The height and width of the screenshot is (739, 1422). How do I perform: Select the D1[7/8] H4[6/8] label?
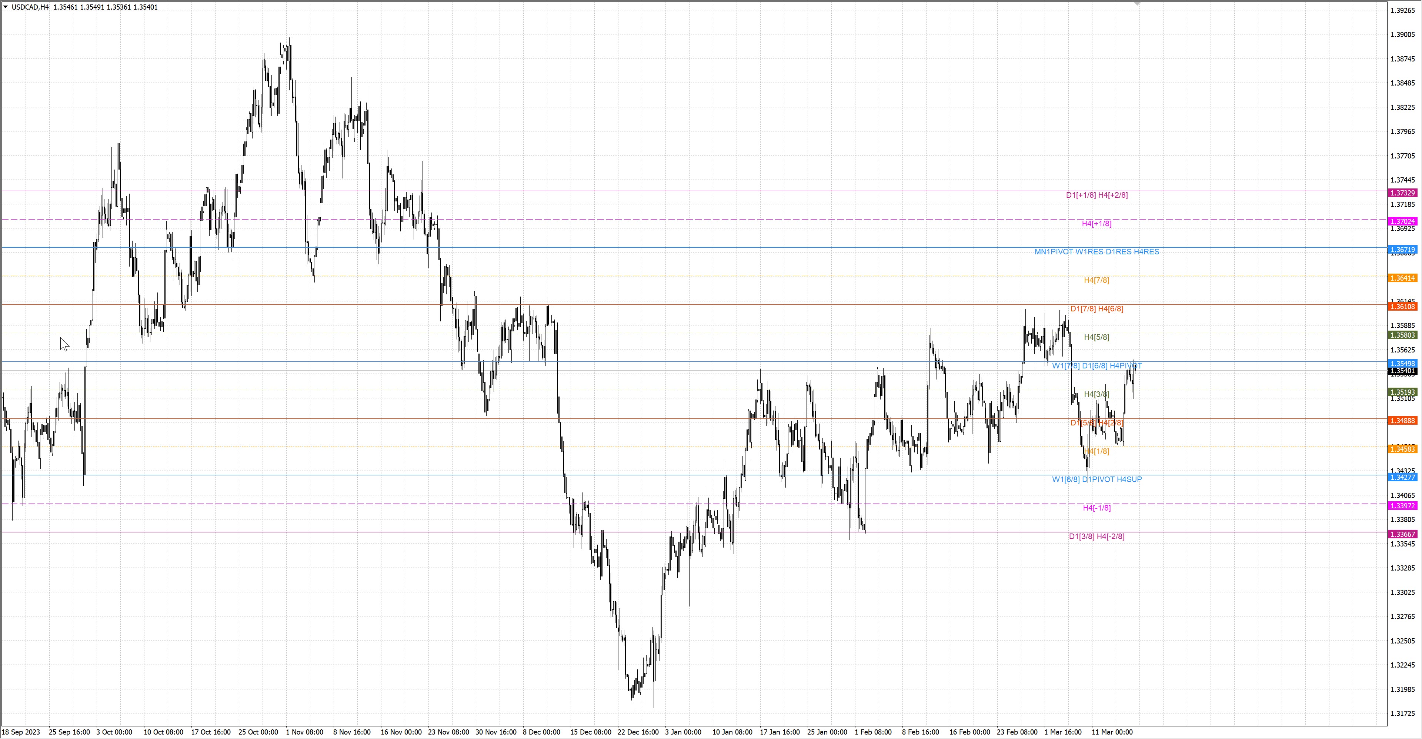click(1096, 308)
